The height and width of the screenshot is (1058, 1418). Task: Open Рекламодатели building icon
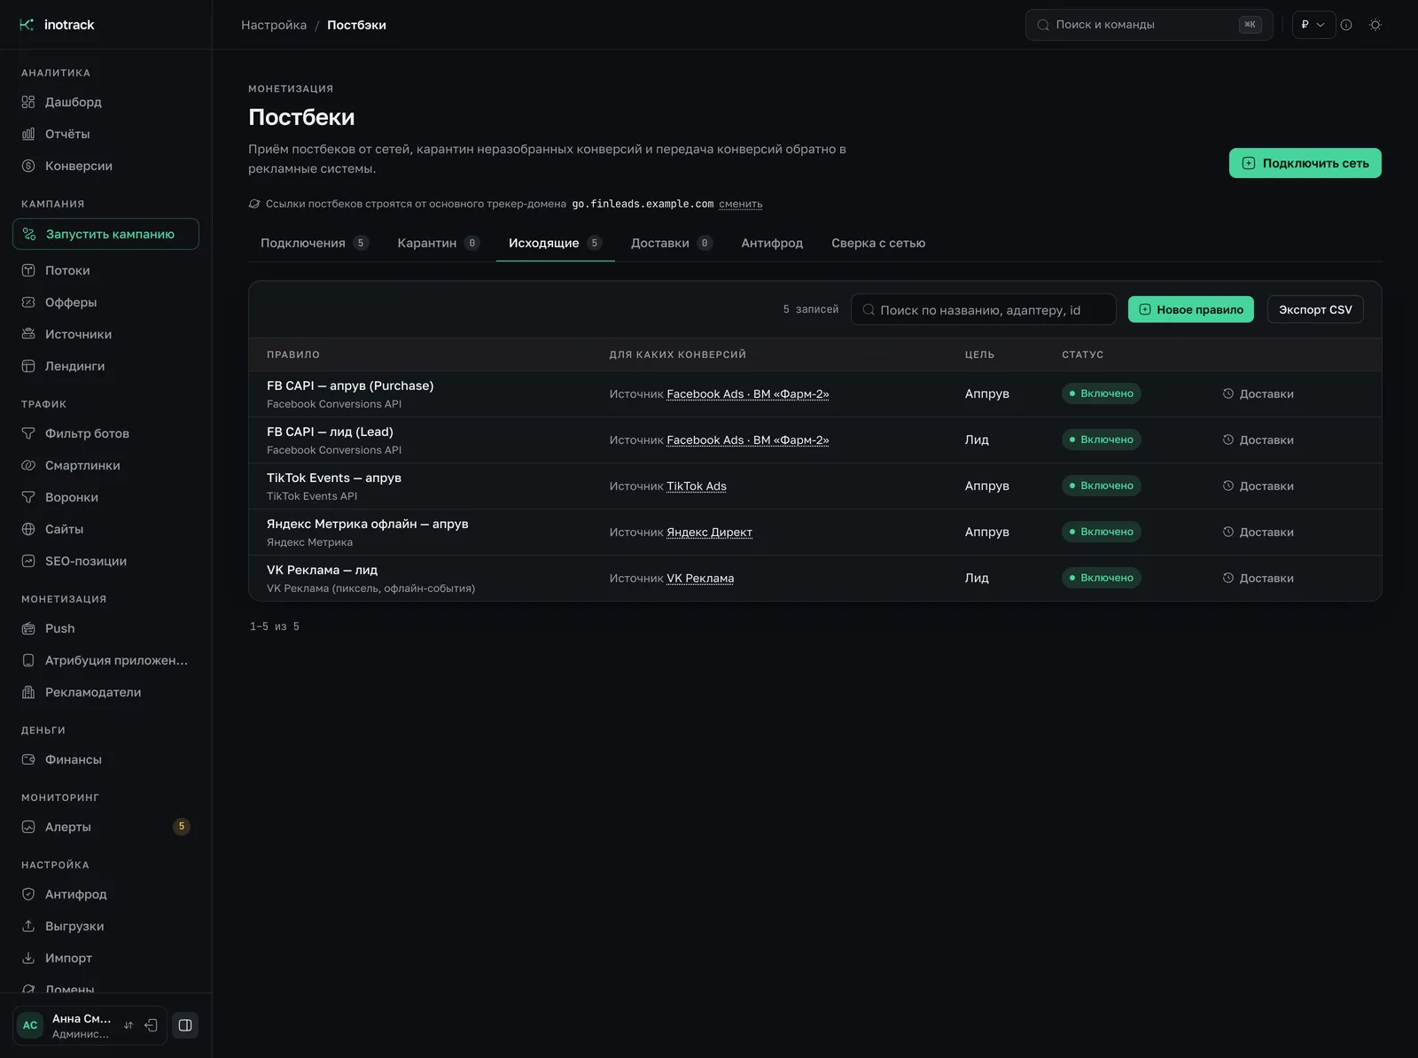(x=28, y=692)
